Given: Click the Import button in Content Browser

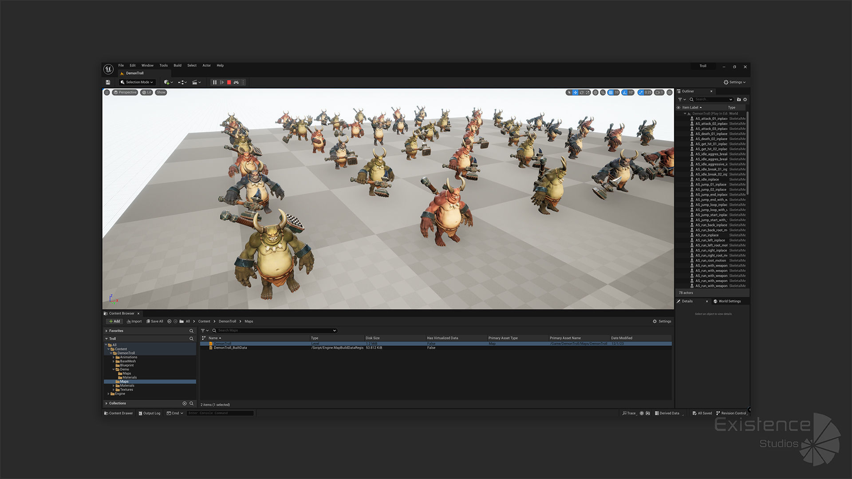Looking at the screenshot, I should coord(134,321).
